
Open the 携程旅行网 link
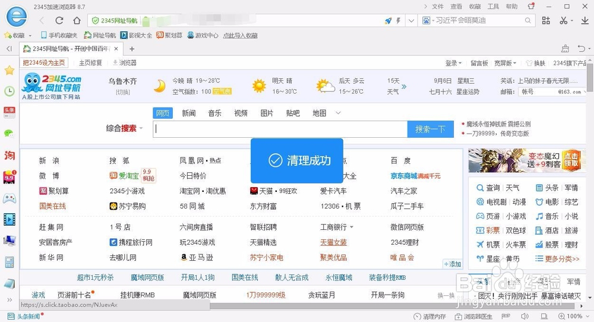[131, 242]
